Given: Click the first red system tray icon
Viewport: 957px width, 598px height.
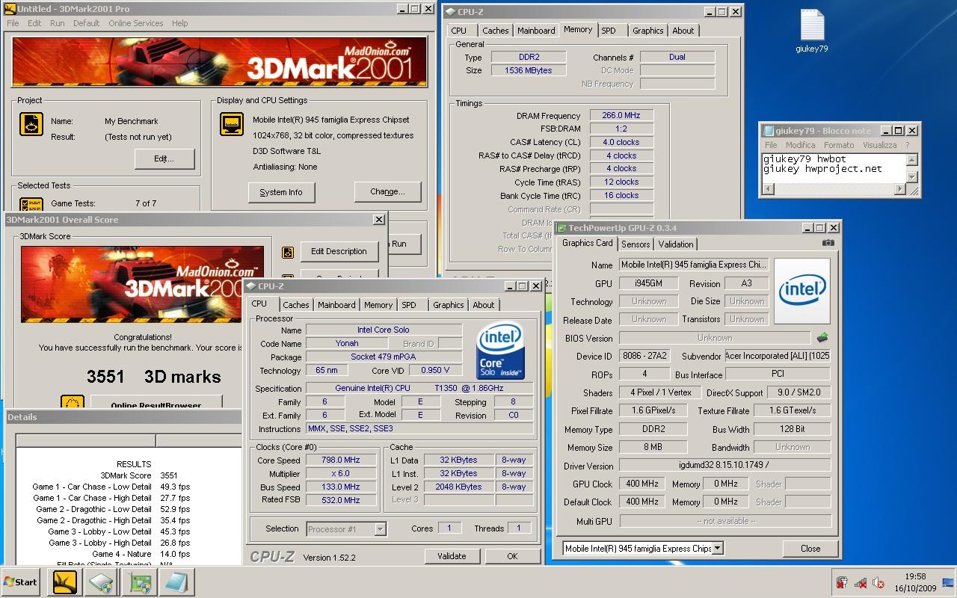Looking at the screenshot, I should (x=842, y=582).
